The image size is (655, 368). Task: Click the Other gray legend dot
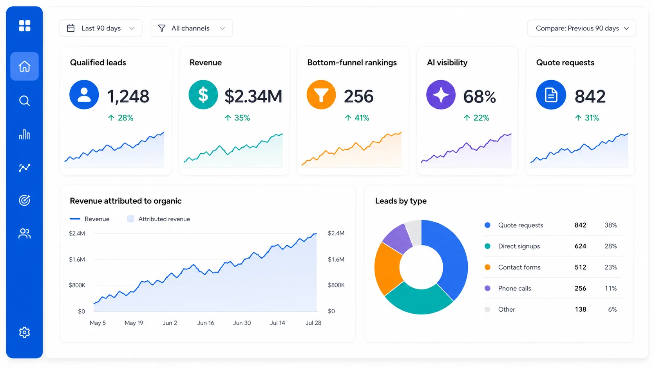[487, 309]
